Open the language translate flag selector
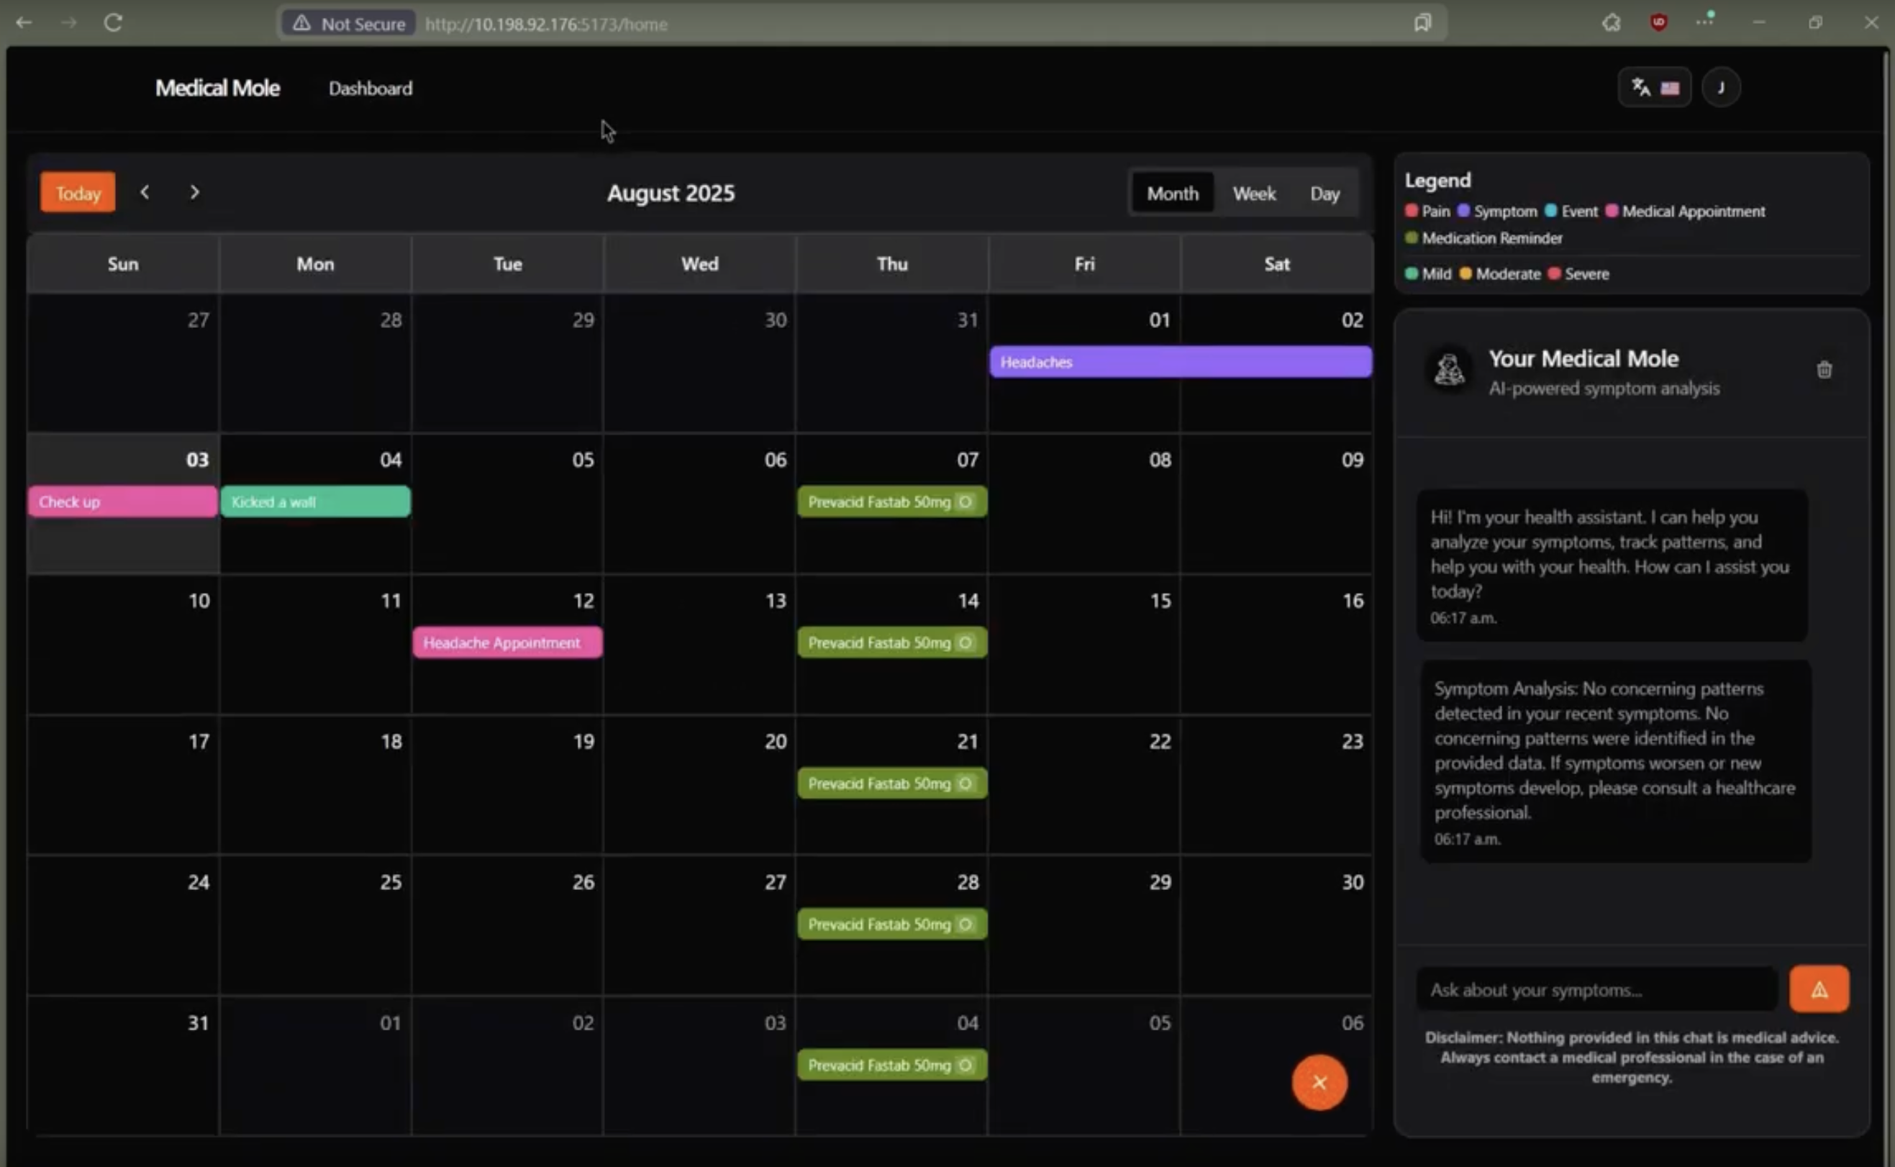1895x1167 pixels. [1654, 88]
